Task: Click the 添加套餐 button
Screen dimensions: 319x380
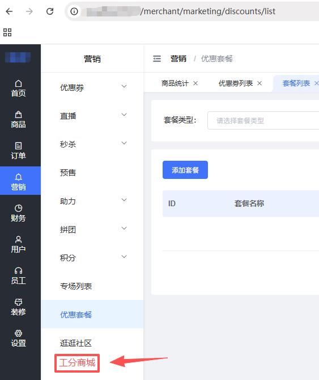Action: pos(185,170)
